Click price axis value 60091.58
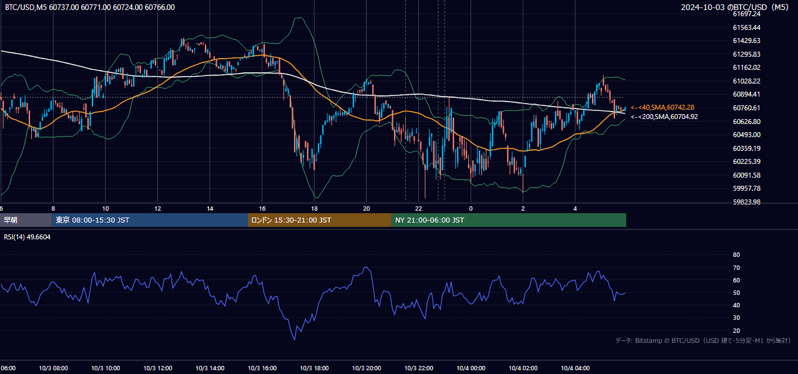The image size is (798, 374). pyautogui.click(x=746, y=175)
